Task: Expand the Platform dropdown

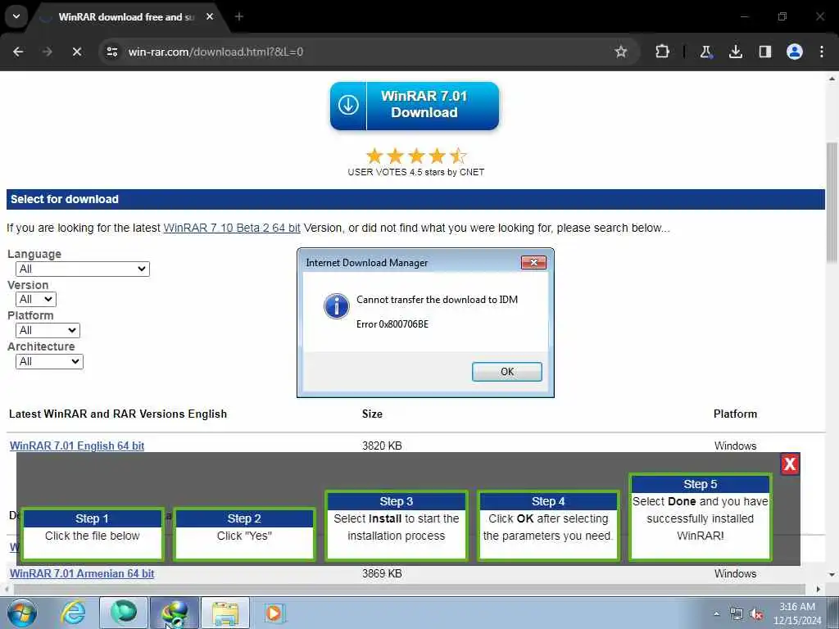Action: click(48, 330)
